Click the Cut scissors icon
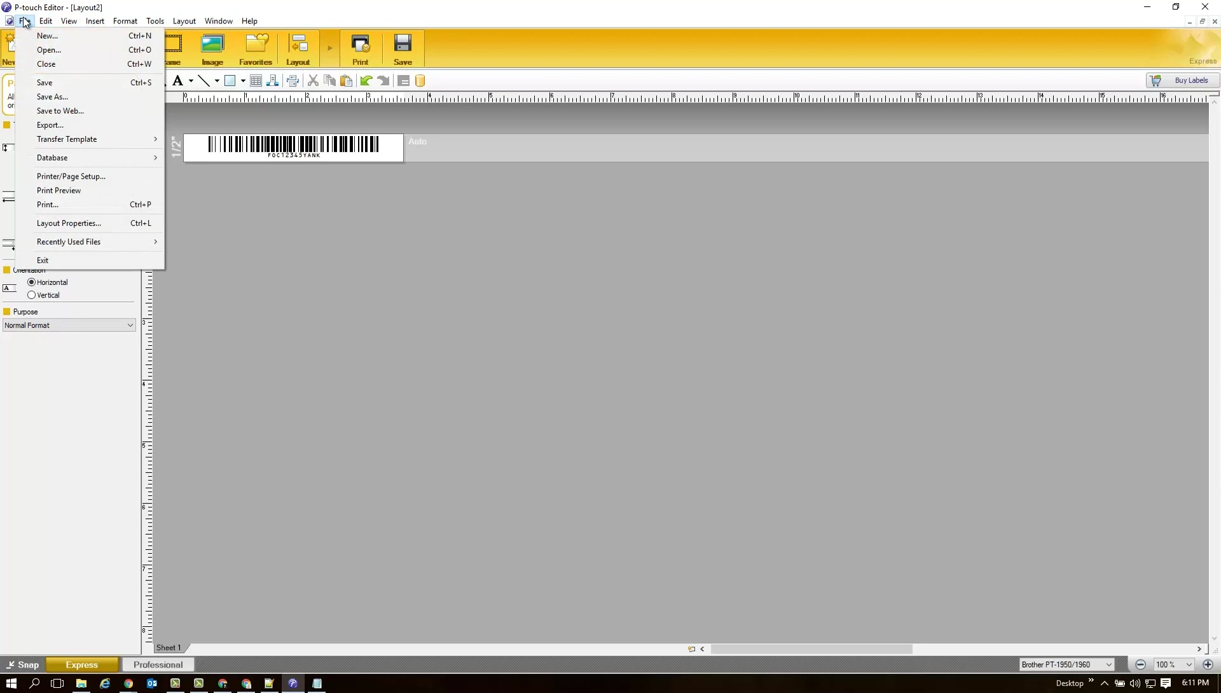Viewport: 1221px width, 693px height. coord(313,81)
